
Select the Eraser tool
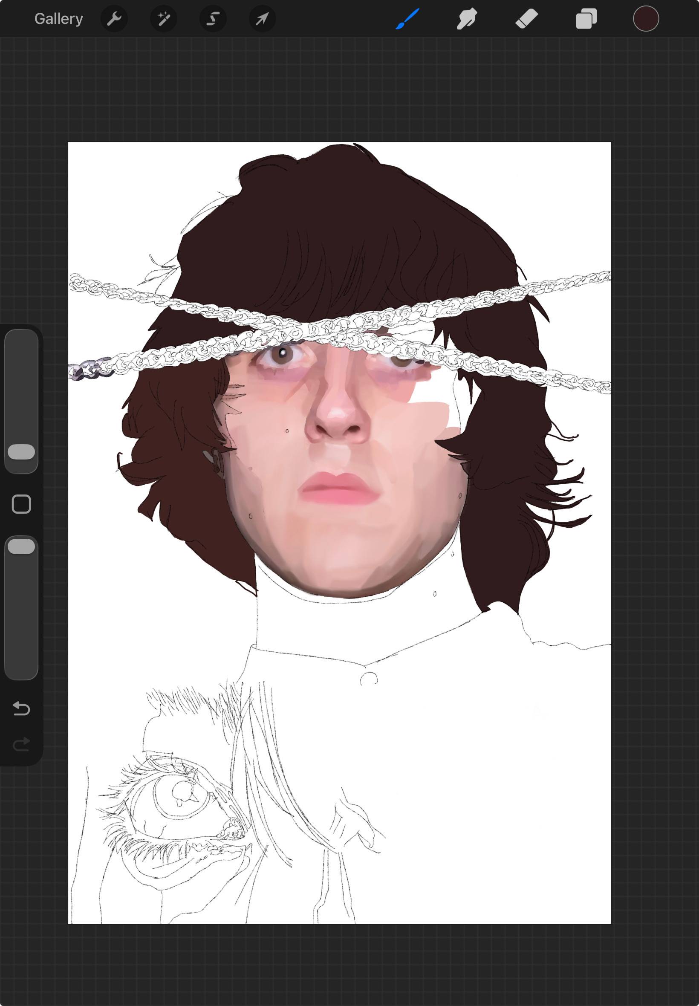[526, 19]
